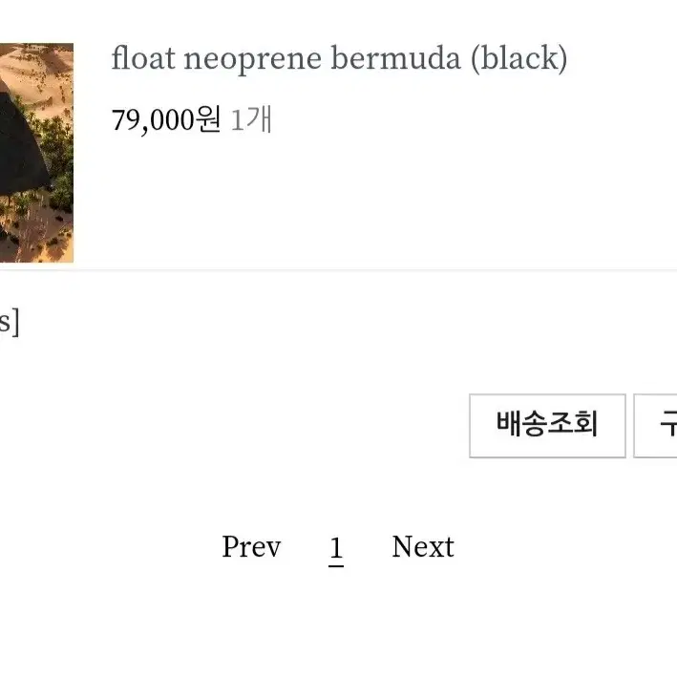Go to the Next page
The width and height of the screenshot is (677, 677).
(423, 547)
